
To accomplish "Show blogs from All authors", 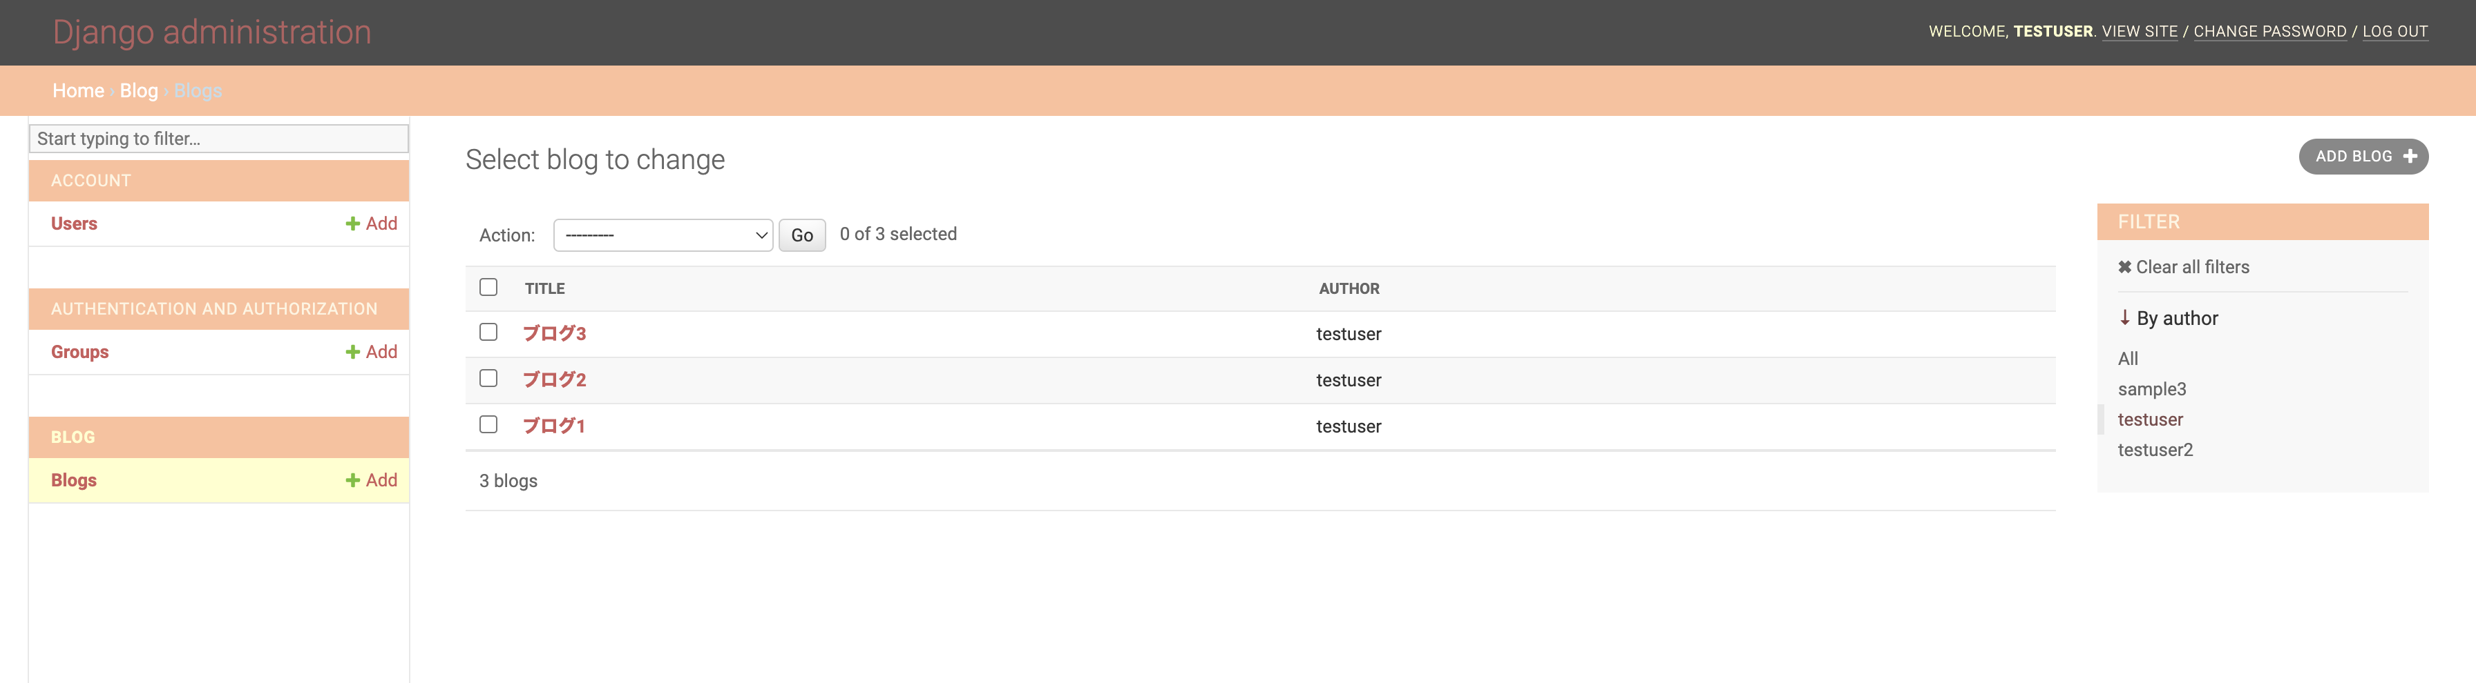I will [2127, 359].
